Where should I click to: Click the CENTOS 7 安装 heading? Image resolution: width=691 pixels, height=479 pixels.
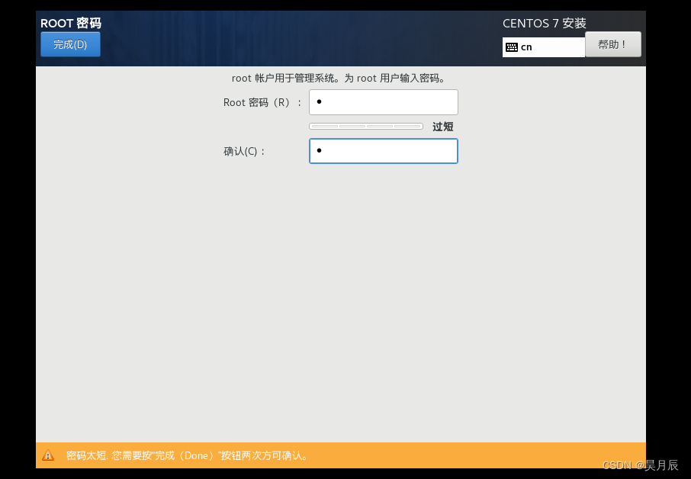[x=545, y=24]
